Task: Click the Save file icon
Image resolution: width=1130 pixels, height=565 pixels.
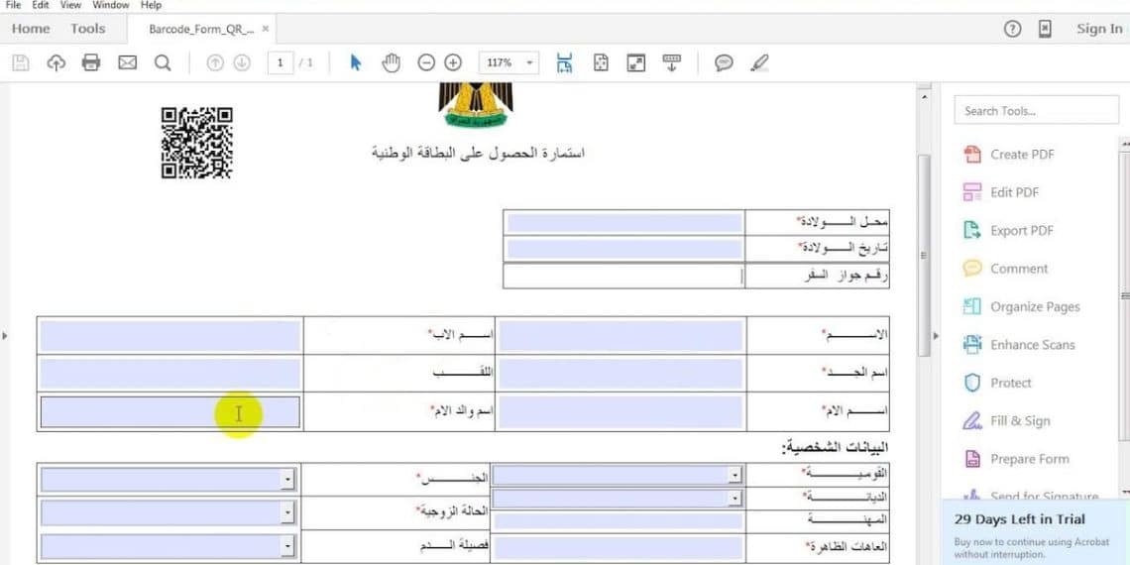Action: [21, 62]
